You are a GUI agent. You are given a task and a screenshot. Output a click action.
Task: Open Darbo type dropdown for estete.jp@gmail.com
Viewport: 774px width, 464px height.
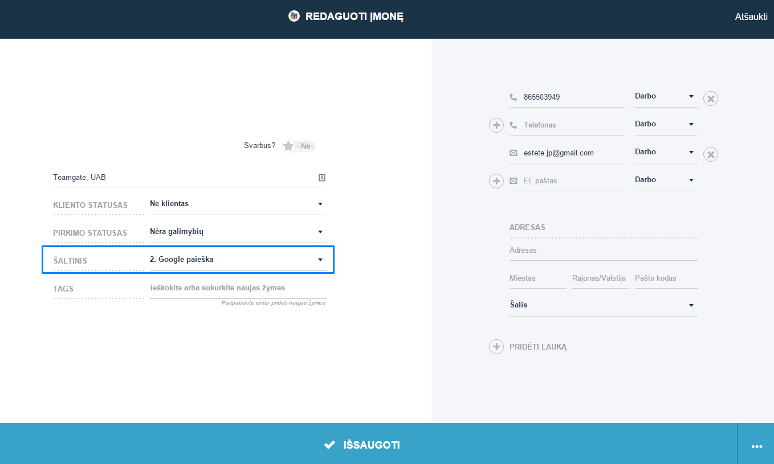(x=666, y=153)
